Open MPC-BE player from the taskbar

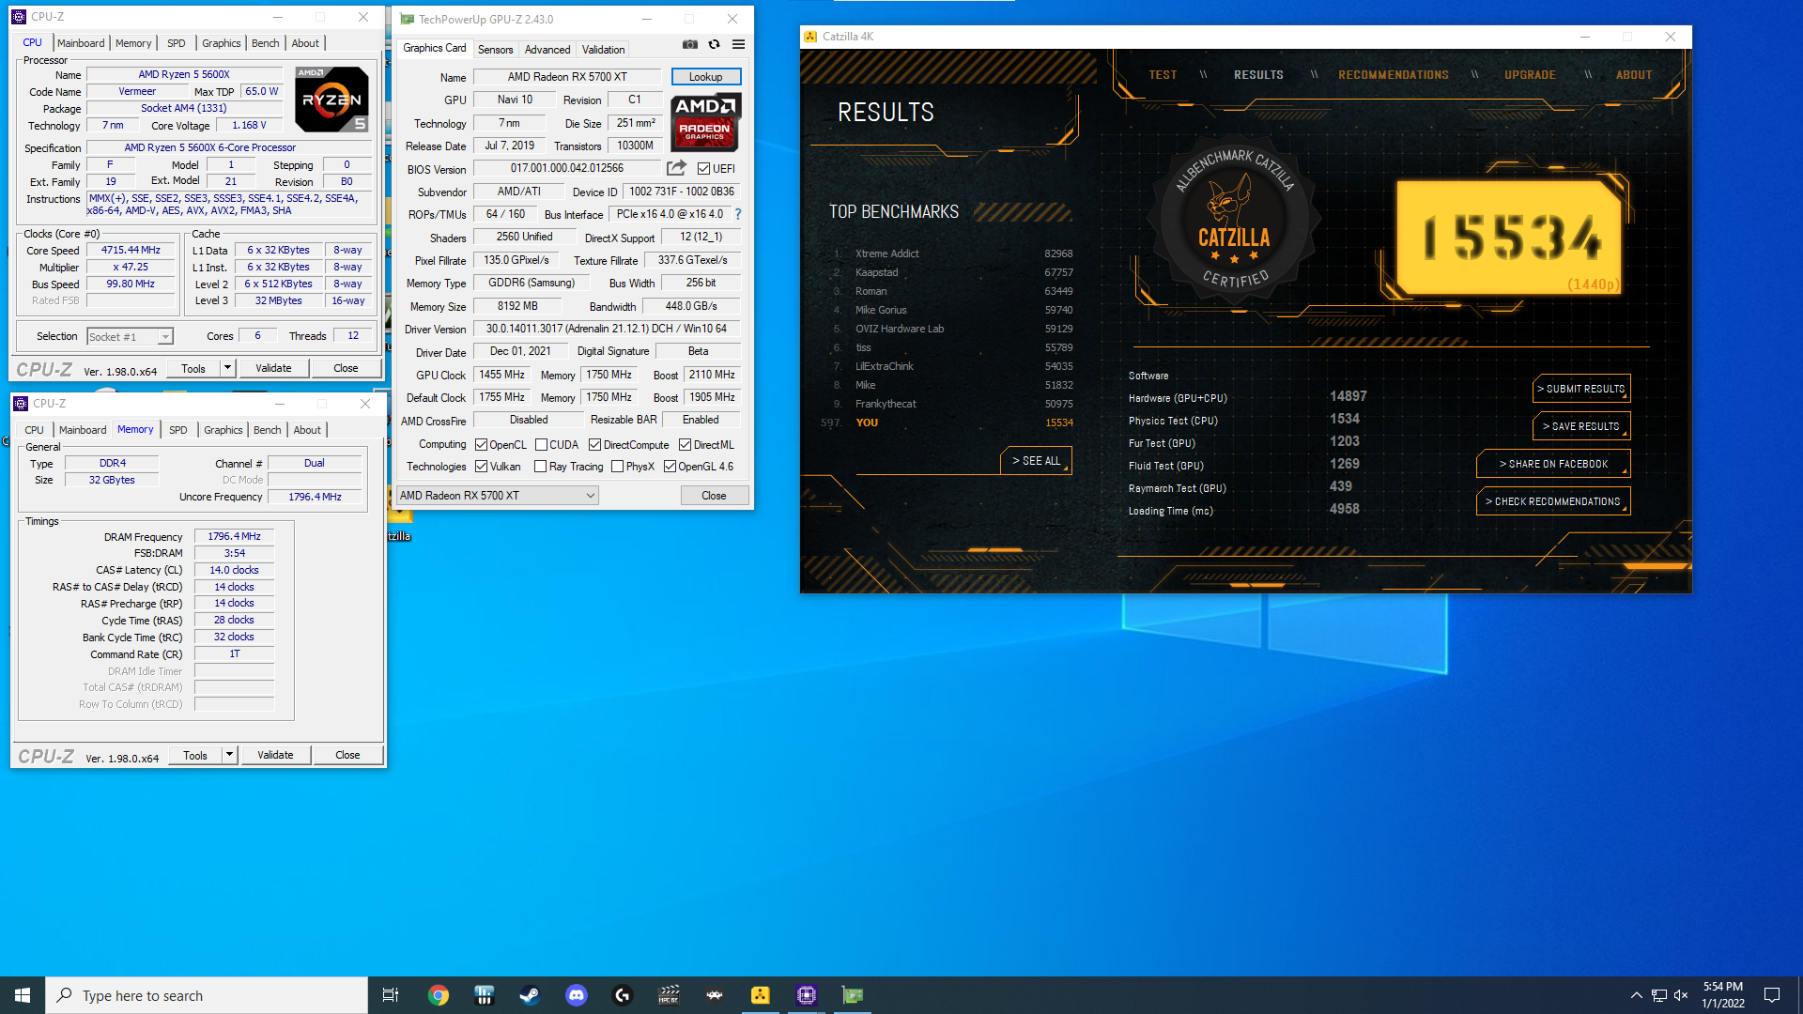tap(669, 995)
